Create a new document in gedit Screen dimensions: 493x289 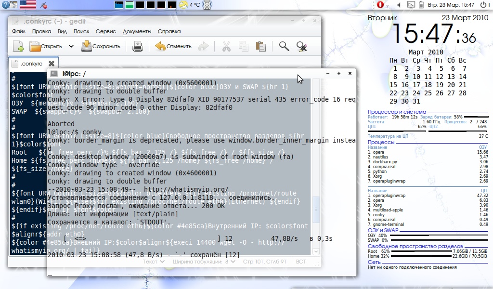point(18,46)
